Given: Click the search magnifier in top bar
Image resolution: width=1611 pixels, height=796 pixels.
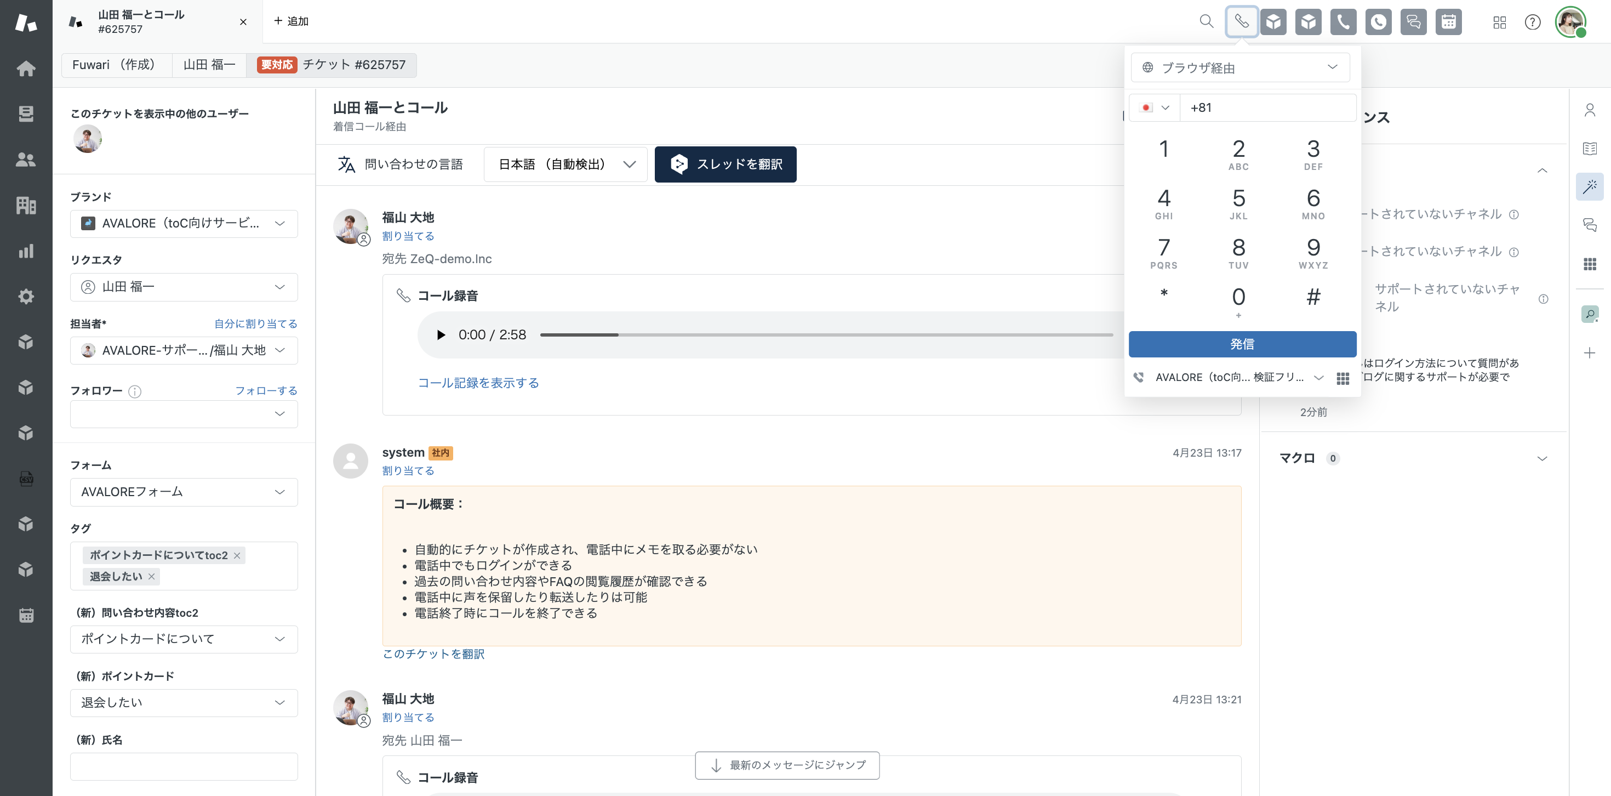Looking at the screenshot, I should coord(1207,22).
